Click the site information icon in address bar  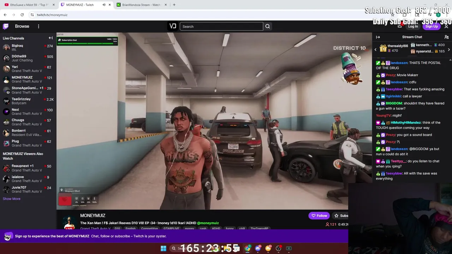point(32,15)
